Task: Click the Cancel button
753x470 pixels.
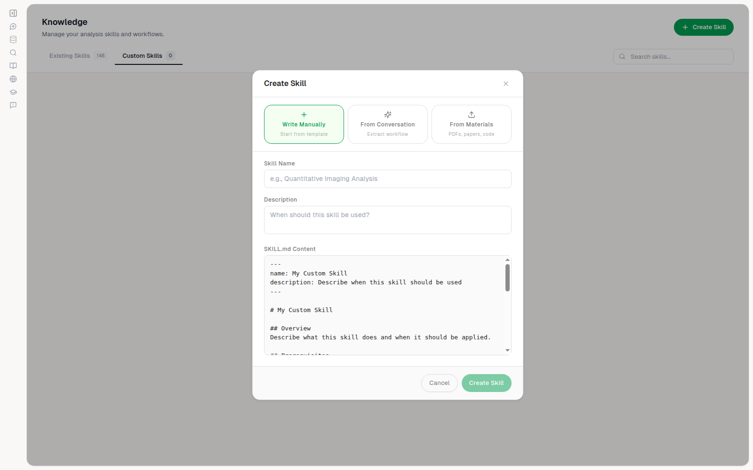Action: point(440,383)
